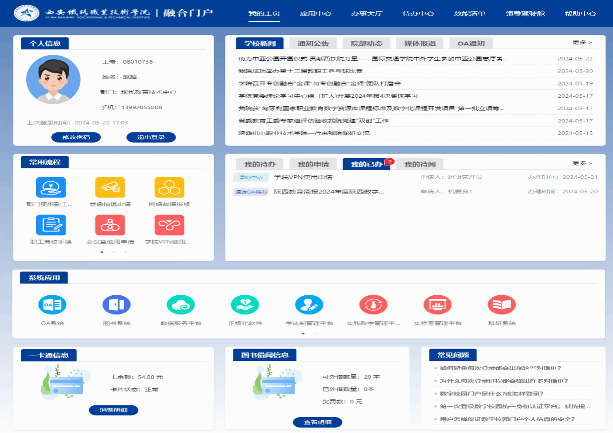The width and height of the screenshot is (613, 433).
Task: Click the 退出登录 button
Action: coord(151,137)
